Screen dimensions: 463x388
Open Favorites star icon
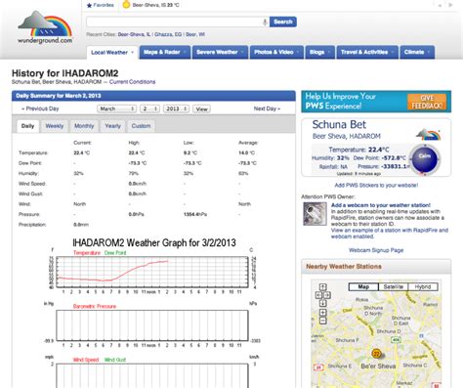(89, 5)
